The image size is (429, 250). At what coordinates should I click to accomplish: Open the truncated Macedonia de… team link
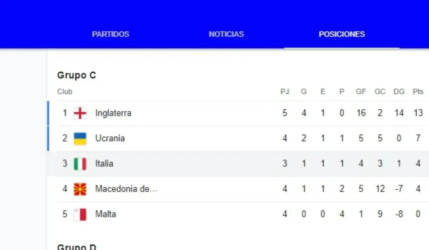tap(126, 189)
